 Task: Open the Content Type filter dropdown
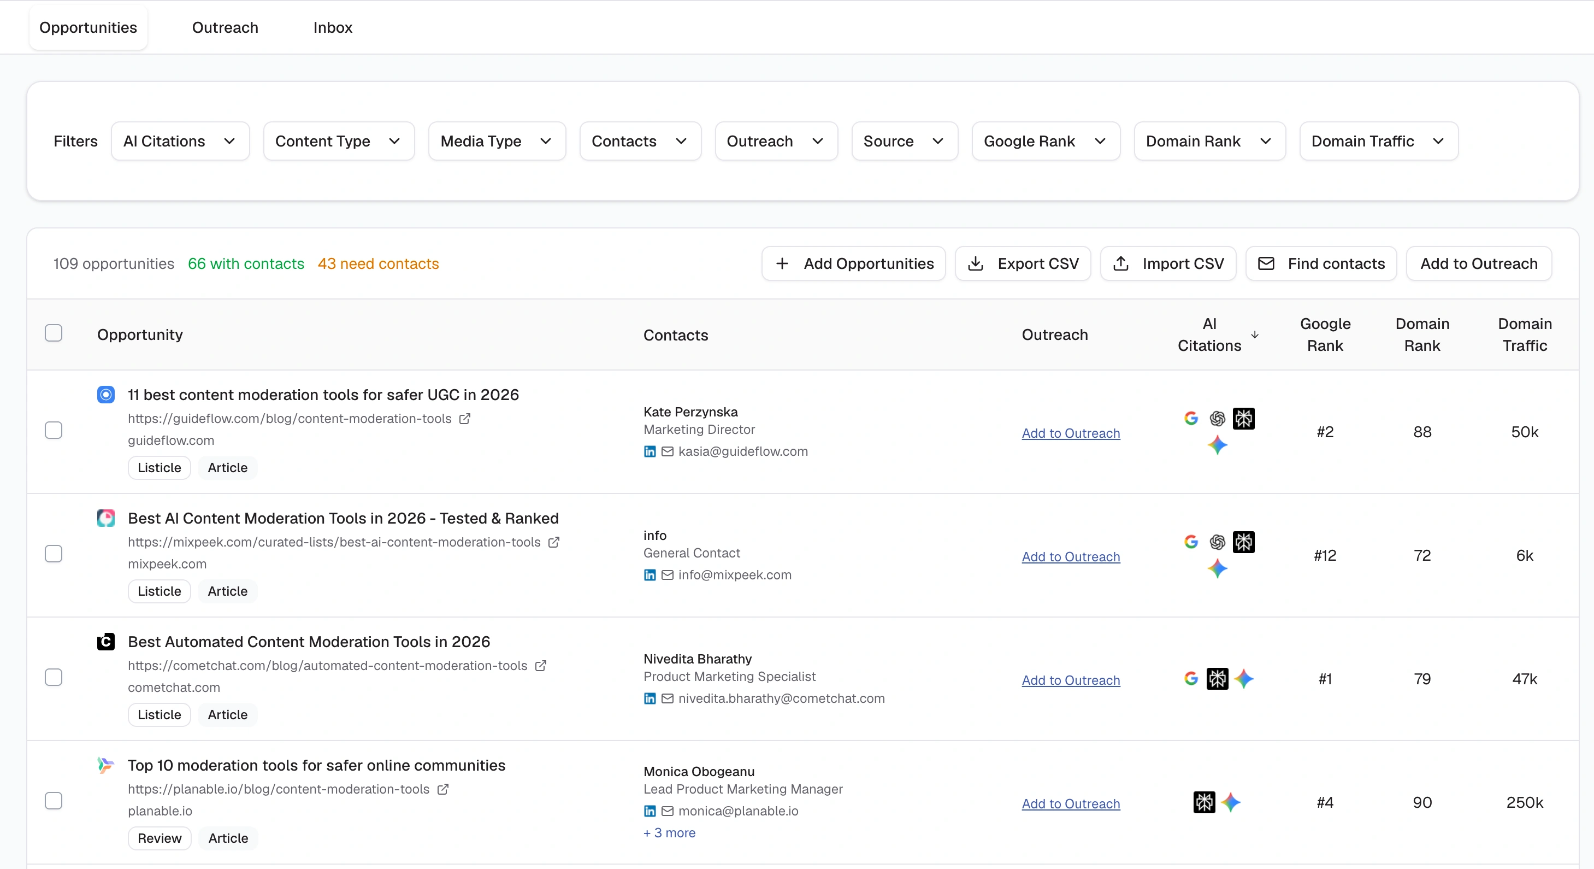coord(339,141)
